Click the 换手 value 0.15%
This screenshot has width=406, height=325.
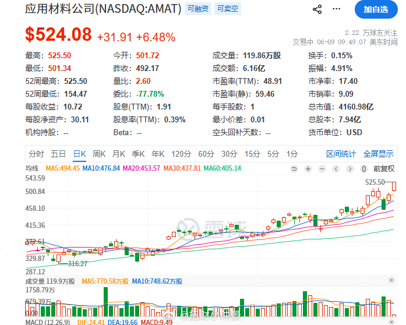[x=342, y=55]
